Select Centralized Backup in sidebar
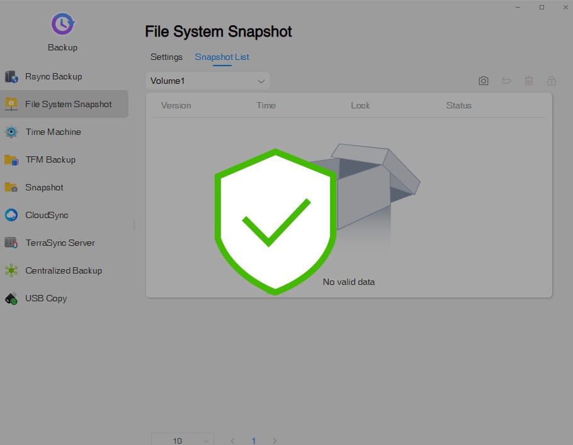The height and width of the screenshot is (445, 573). [63, 270]
